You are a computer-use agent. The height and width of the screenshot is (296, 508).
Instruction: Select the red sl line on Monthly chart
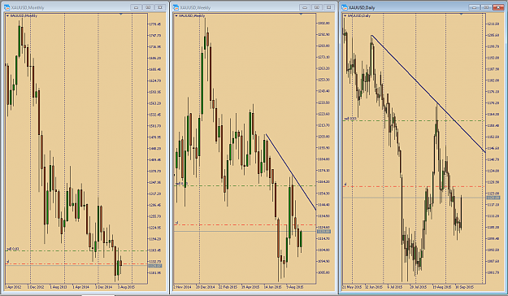click(x=76, y=264)
